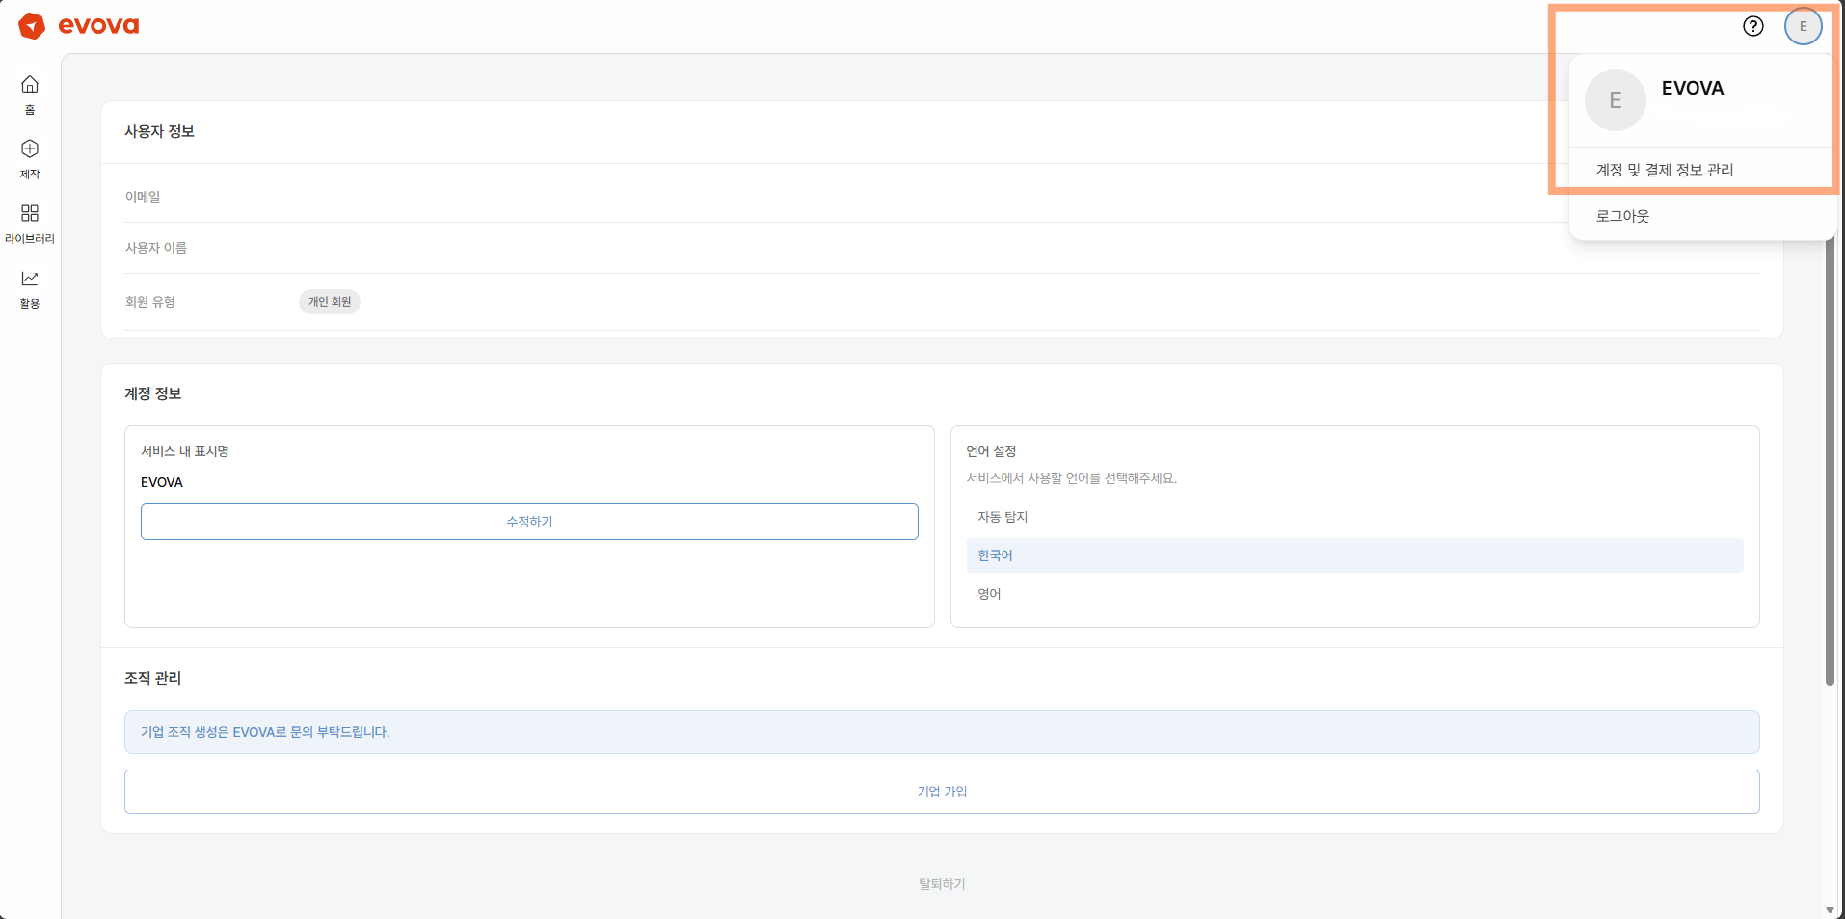Click the 개인 회원 membership badge
This screenshot has height=919, width=1845.
pos(330,302)
